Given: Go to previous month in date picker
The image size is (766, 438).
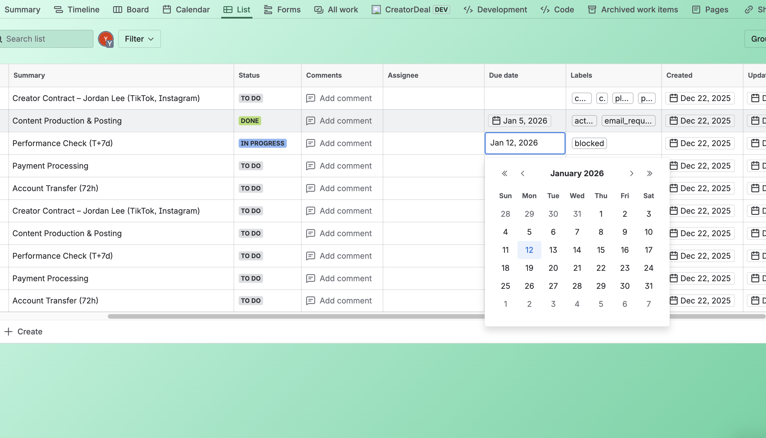Looking at the screenshot, I should click(x=523, y=174).
